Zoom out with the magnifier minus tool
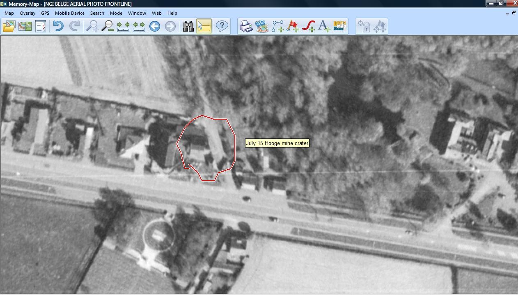518x295 pixels. tap(108, 26)
